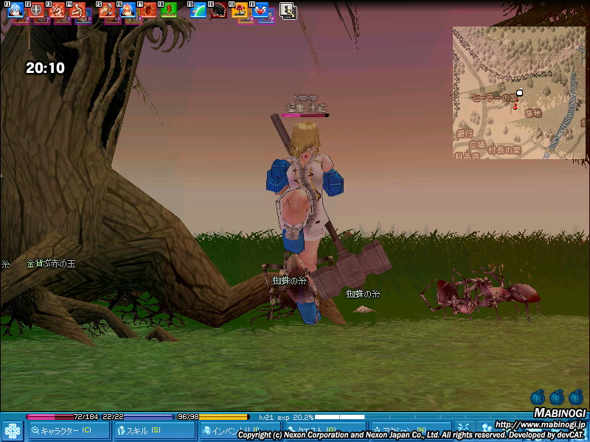The image size is (590, 442).
Task: Use the F6 red-haired character skill icon
Action: coord(128,10)
